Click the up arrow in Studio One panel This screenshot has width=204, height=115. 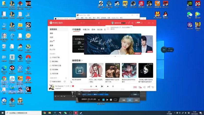61,96
